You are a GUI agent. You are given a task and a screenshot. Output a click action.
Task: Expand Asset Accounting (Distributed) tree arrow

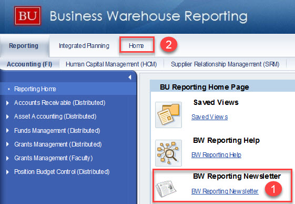click(7, 116)
